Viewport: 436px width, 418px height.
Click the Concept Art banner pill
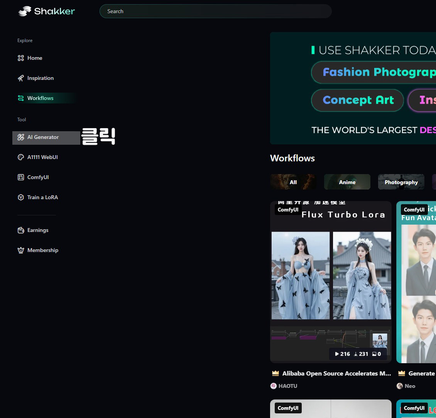tap(357, 100)
